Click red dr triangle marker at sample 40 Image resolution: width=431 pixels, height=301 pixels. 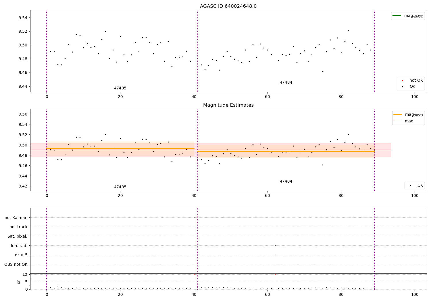click(194, 275)
